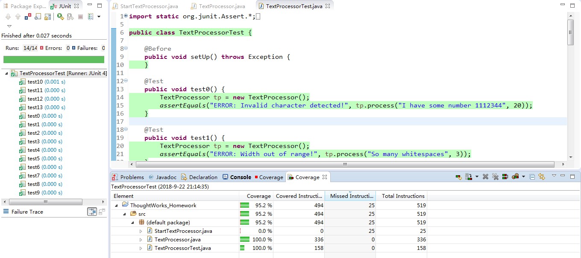Sort by Missed Instructions column header
This screenshot has width=581, height=258.
pos(350,196)
